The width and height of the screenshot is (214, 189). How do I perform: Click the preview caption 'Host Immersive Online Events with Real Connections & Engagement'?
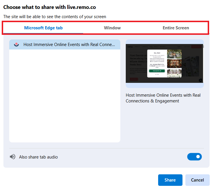click(x=163, y=98)
